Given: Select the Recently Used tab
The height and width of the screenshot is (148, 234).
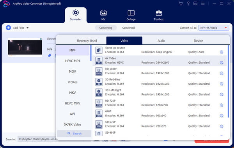Looking at the screenshot, I should click(87, 41).
